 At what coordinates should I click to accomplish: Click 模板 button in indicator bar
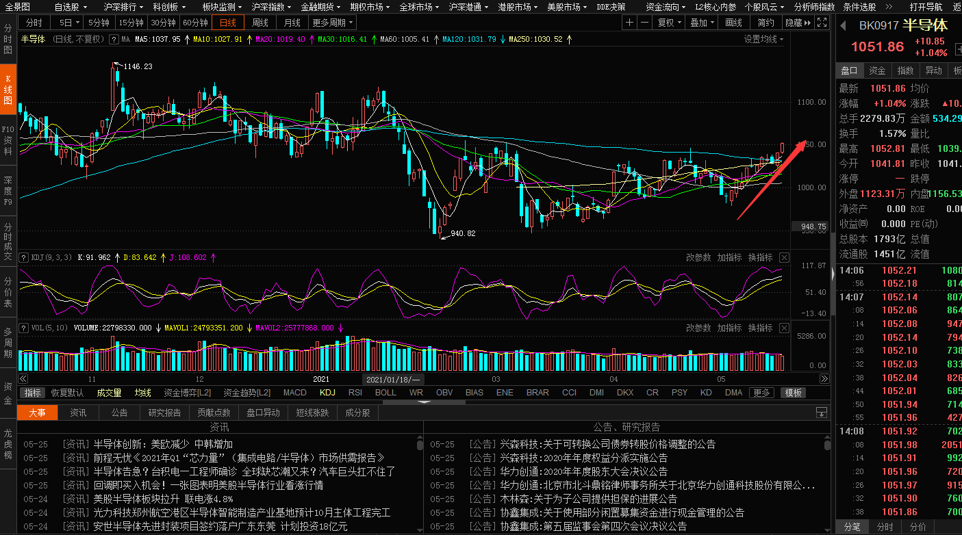pyautogui.click(x=793, y=393)
